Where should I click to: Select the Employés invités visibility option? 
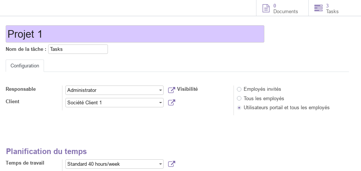click(x=239, y=89)
